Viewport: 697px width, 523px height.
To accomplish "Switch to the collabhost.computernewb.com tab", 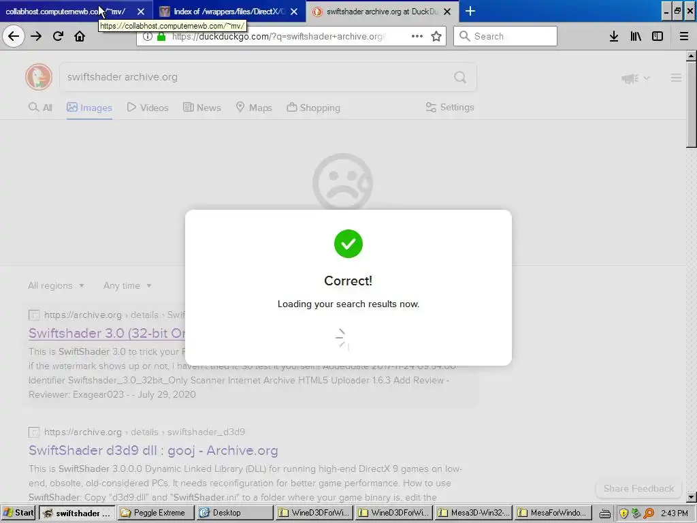I will (66, 12).
